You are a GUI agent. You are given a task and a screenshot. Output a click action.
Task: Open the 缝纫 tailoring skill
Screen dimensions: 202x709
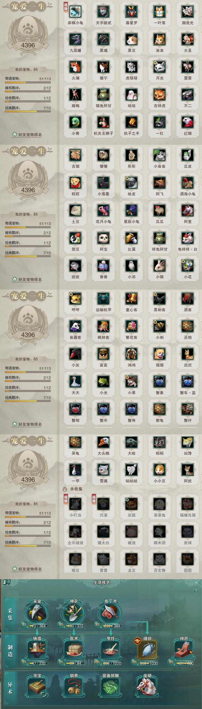pos(147,652)
